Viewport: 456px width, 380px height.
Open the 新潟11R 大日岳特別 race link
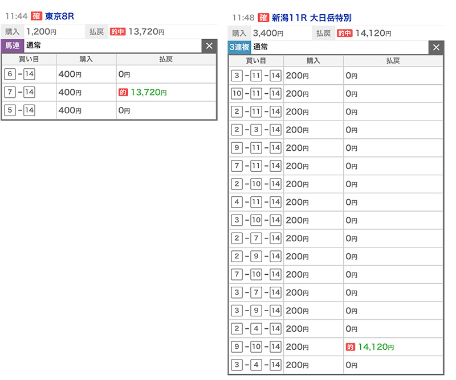(312, 18)
